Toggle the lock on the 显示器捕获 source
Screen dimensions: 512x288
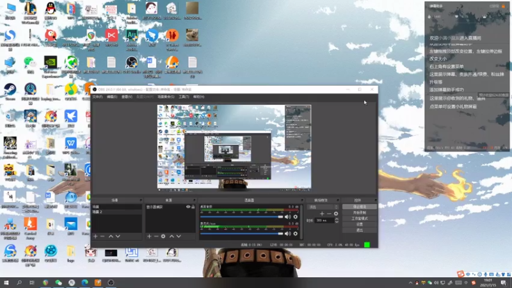pos(193,207)
